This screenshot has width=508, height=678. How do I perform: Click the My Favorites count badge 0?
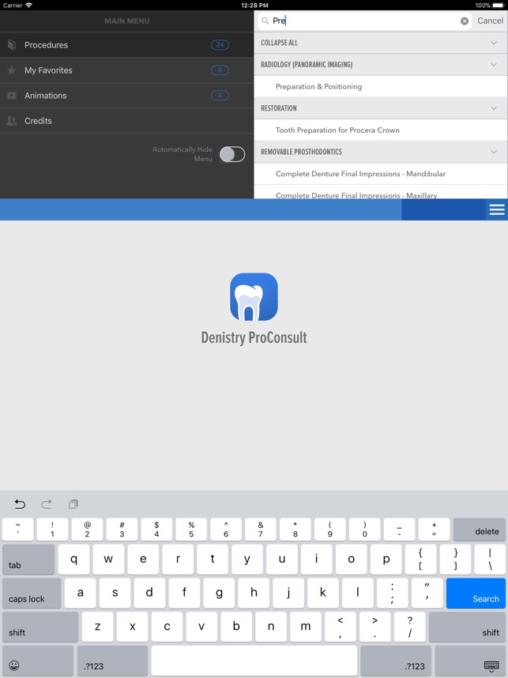[220, 70]
